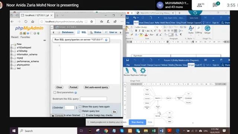Click Hide link on sharing bar
This screenshot has width=238, height=134.
150,122
